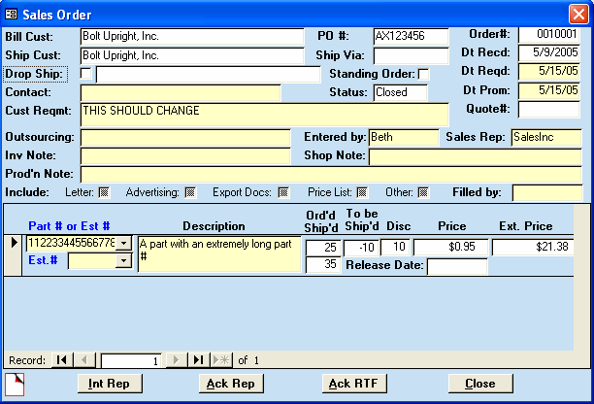594x404 pixels.
Task: Click the record selector arrow beside part row
Action: 14,242
